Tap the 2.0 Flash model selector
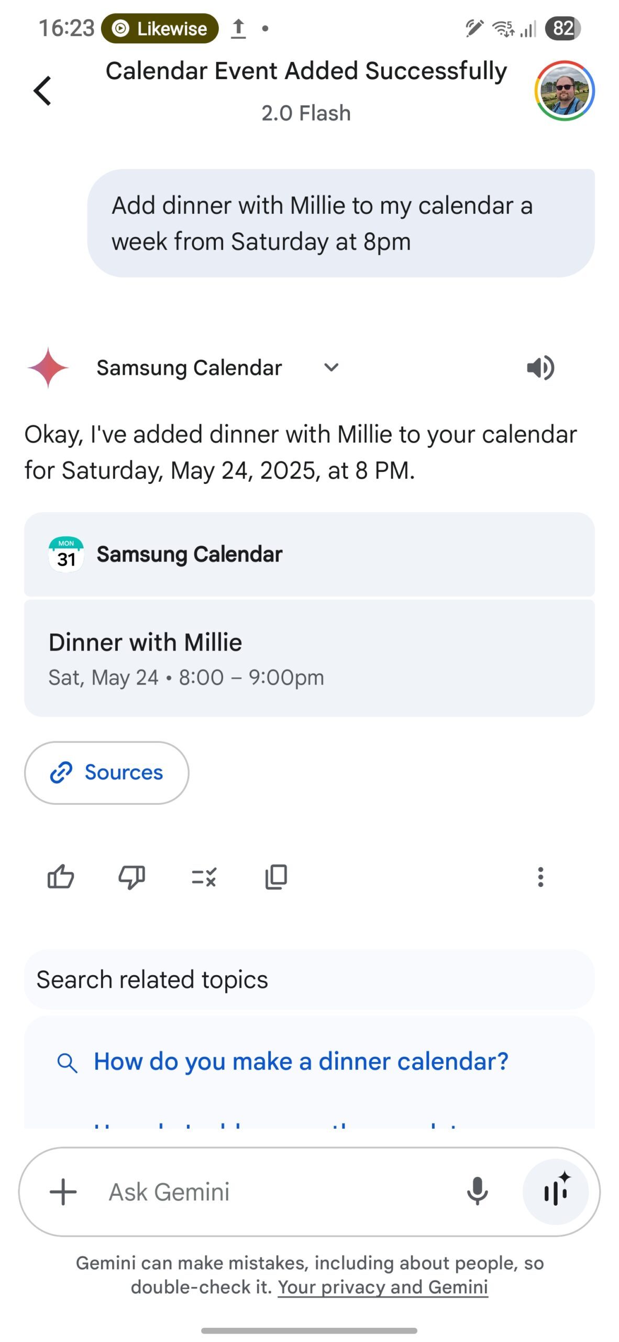Image resolution: width=619 pixels, height=1342 pixels. (306, 113)
